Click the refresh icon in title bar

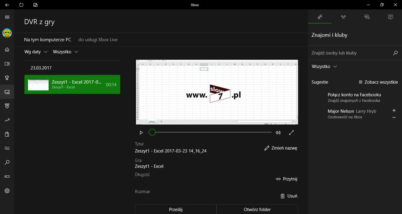coord(21,5)
